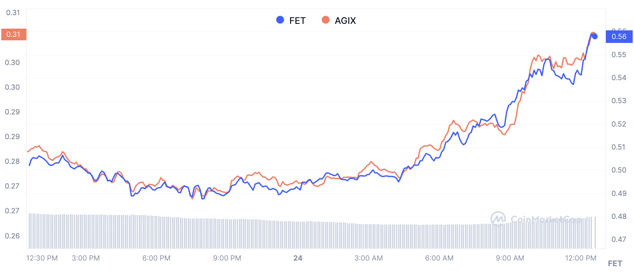Click the 12:30 PM time axis label
This screenshot has width=634, height=274.
pyautogui.click(x=42, y=258)
